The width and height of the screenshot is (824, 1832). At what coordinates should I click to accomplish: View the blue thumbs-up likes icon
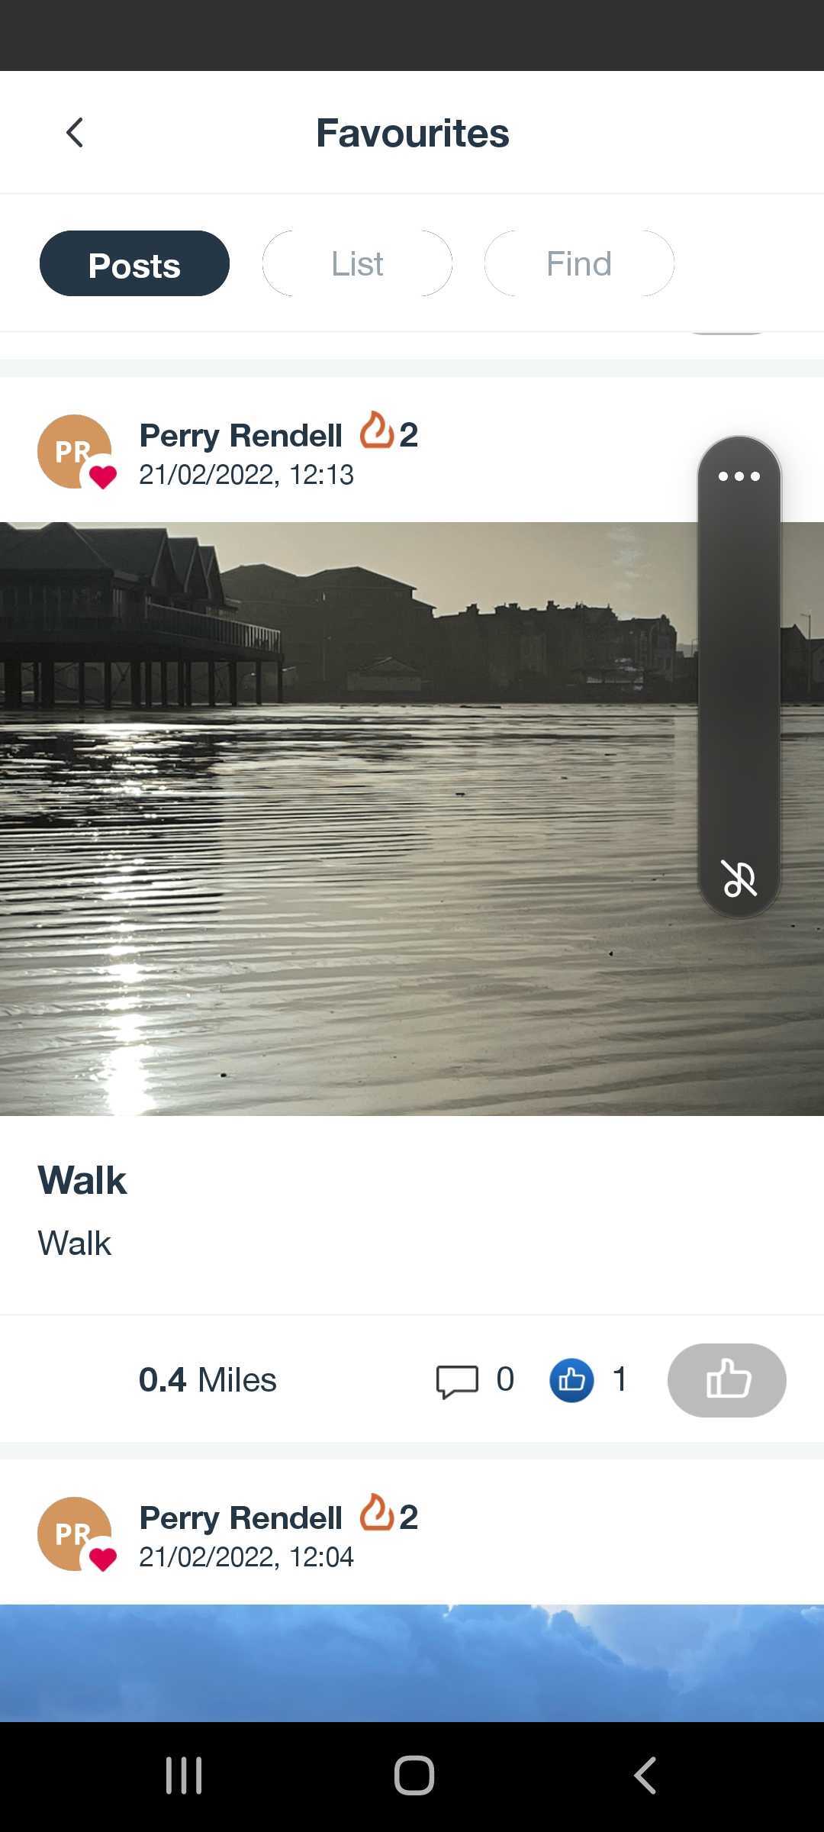tap(571, 1380)
